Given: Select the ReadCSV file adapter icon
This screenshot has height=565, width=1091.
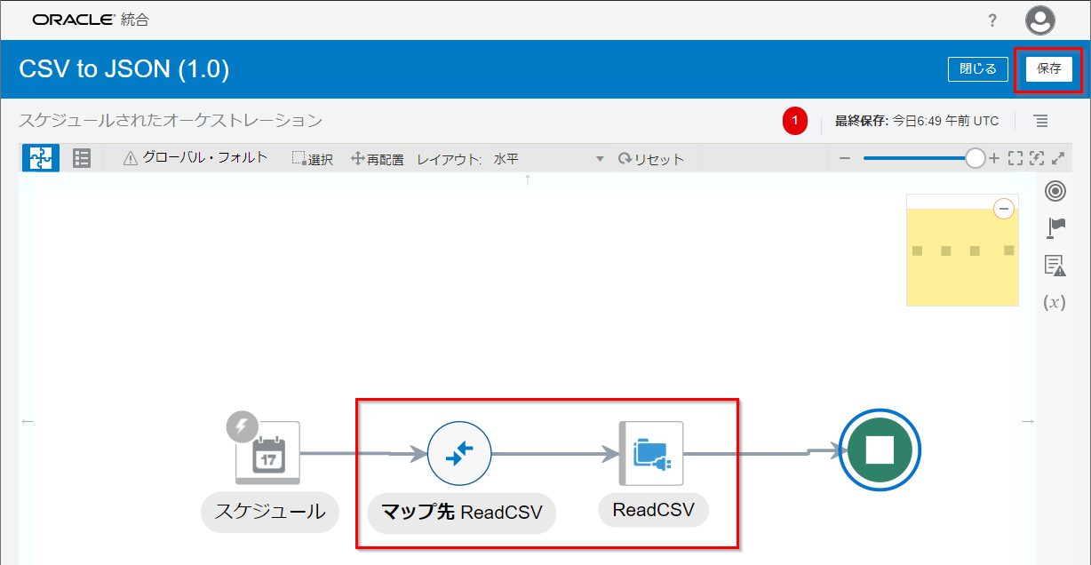Looking at the screenshot, I should coord(651,454).
